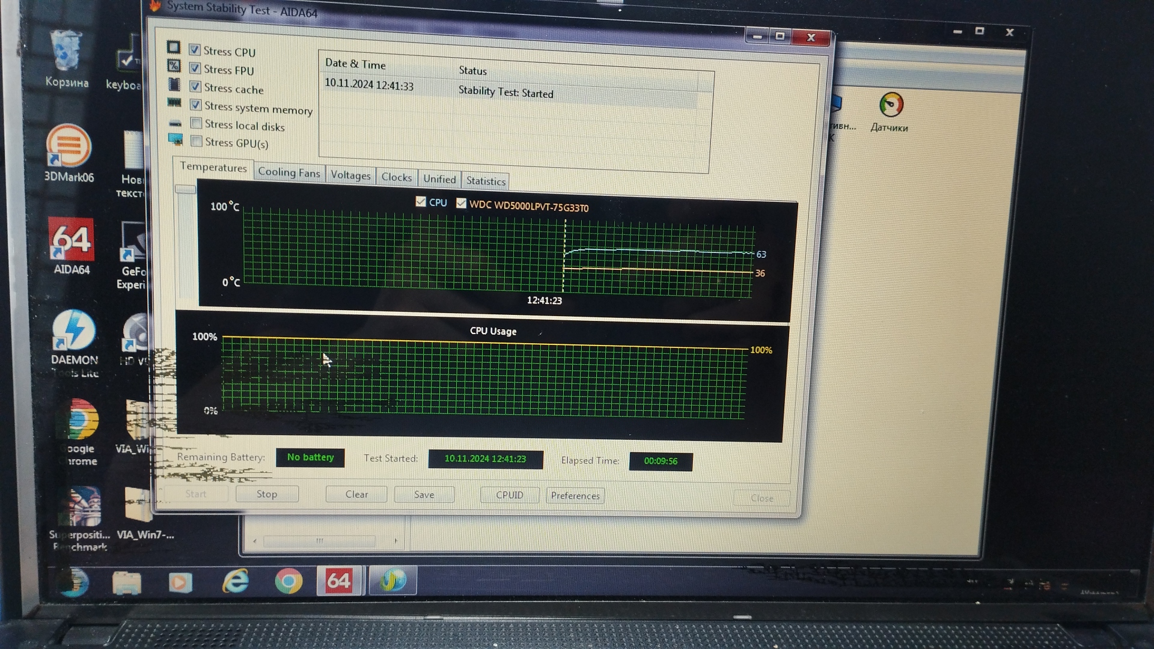This screenshot has width=1154, height=649.
Task: Switch to AIDA64 taskbar button
Action: [x=339, y=580]
